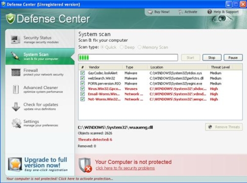Click the bottom status bar activate protection message
This screenshot has width=247, height=183.
tap(60, 179)
